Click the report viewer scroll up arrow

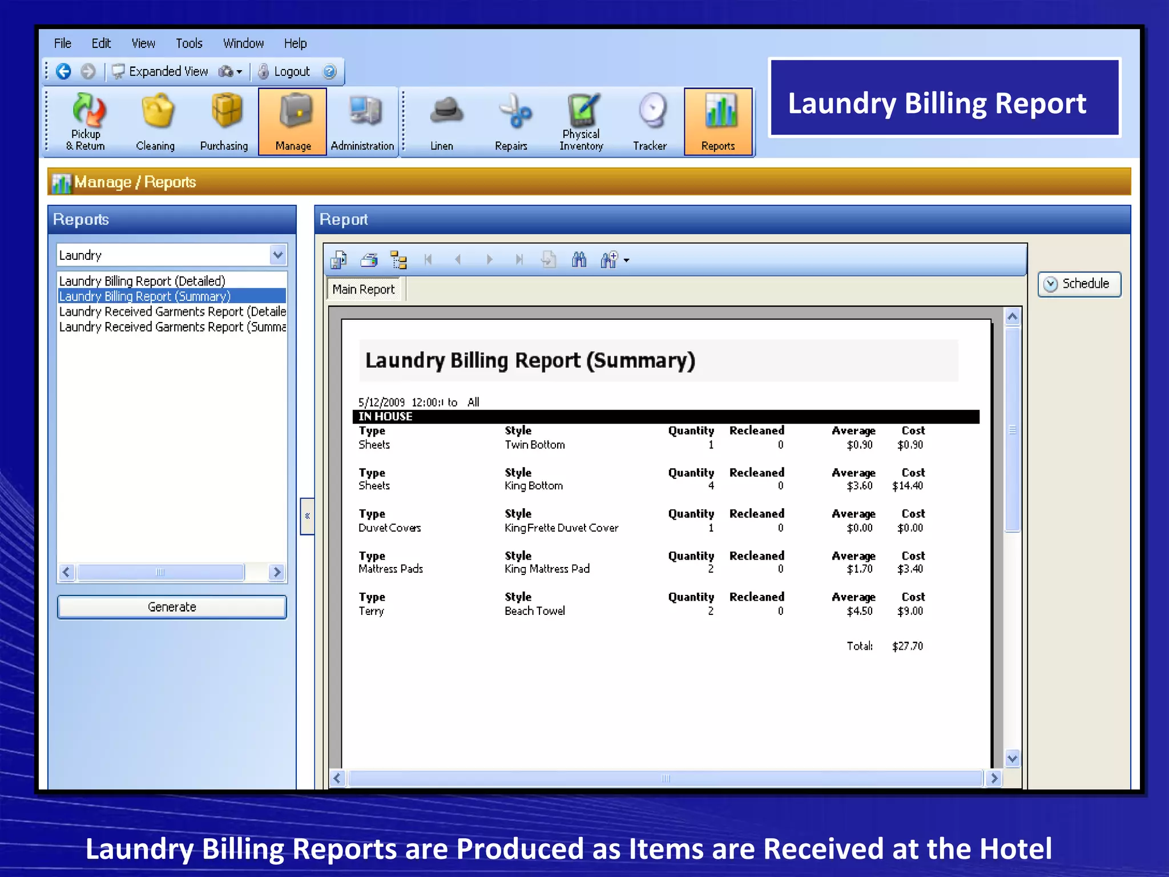tap(1012, 316)
